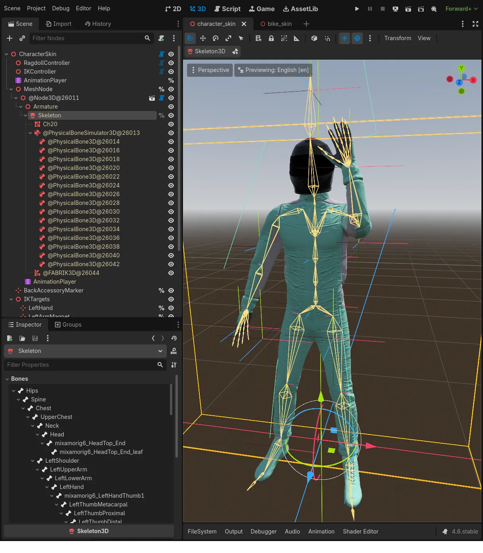Toggle distraction-free mode expand icon
This screenshot has height=553, width=483.
click(x=475, y=24)
